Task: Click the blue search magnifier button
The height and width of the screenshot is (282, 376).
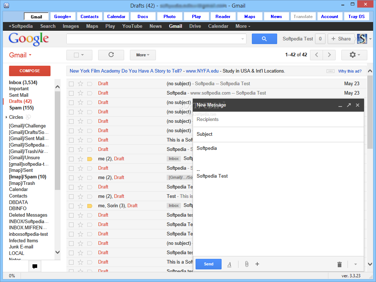Action: click(264, 39)
